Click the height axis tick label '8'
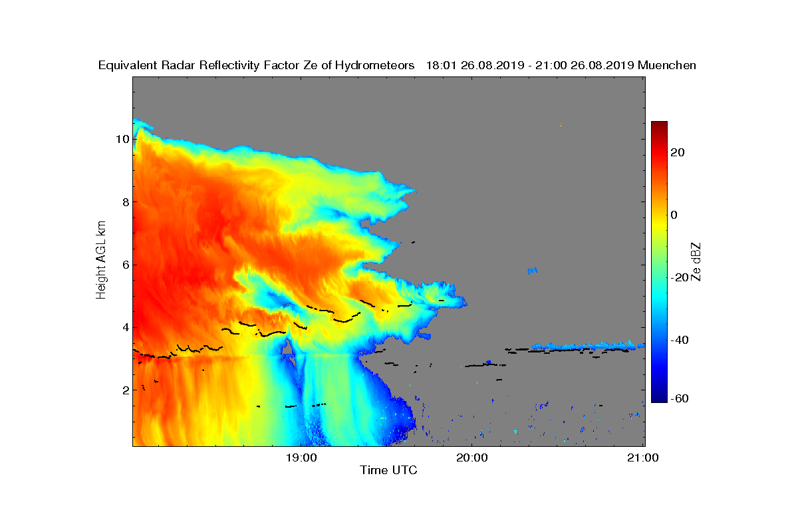The image size is (798, 532). 124,202
